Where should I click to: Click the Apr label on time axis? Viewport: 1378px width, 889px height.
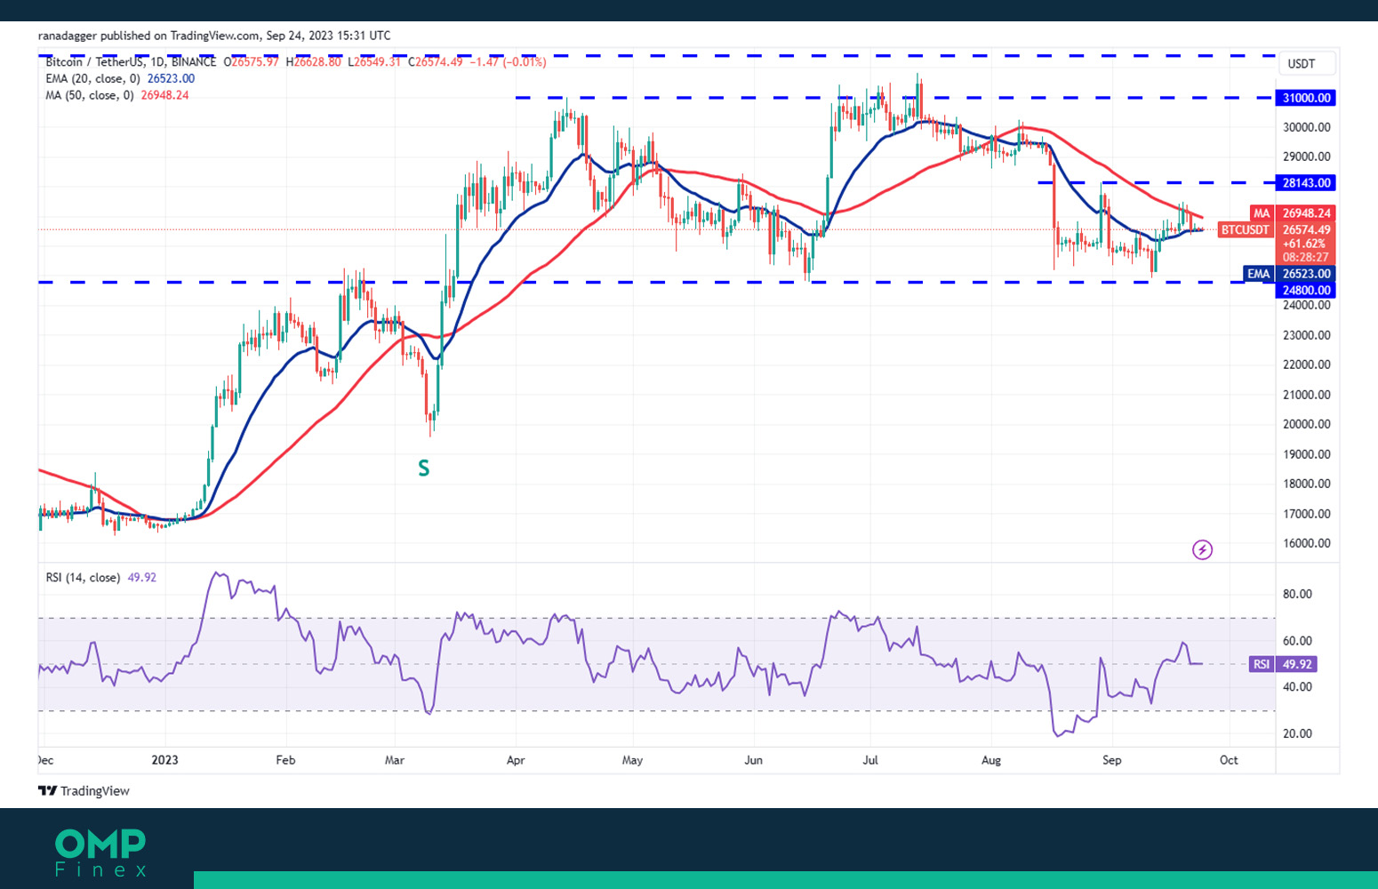click(516, 760)
